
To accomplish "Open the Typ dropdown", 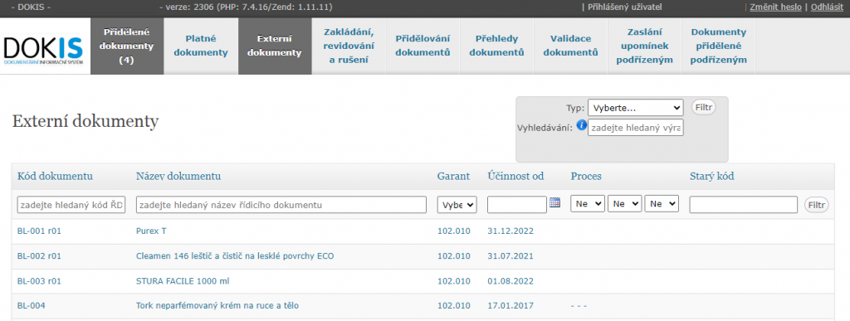I will click(x=635, y=108).
